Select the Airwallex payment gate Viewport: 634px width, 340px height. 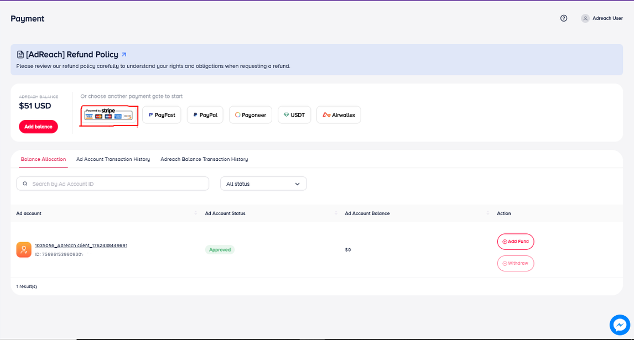click(339, 115)
